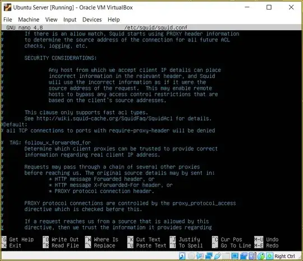The height and width of the screenshot is (261, 303).
Task: Click the video recording status icon
Action: tap(244, 256)
